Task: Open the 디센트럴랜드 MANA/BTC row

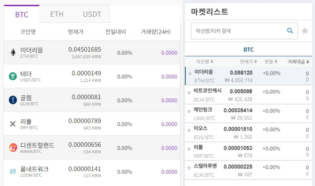Action: tap(92, 148)
